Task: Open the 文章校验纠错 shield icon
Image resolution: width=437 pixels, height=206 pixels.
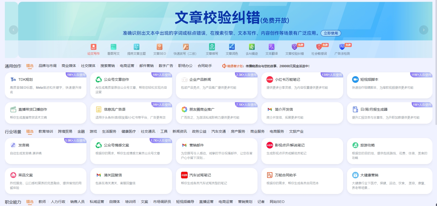Action: tap(295, 47)
